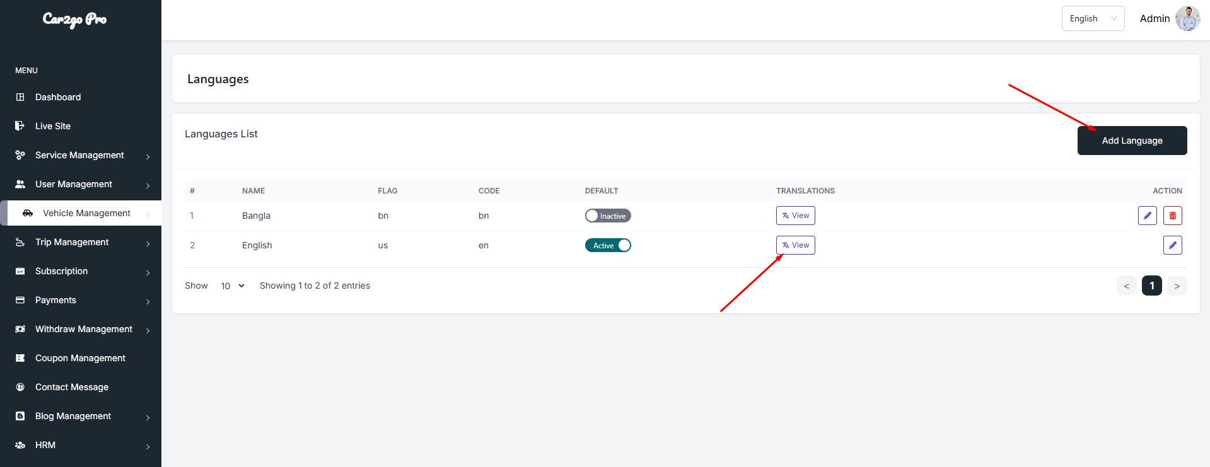View translations for Bangla
The height and width of the screenshot is (467, 1210).
coord(795,216)
